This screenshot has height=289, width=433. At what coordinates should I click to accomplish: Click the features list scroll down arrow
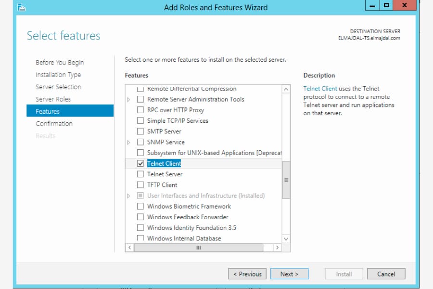(286, 239)
